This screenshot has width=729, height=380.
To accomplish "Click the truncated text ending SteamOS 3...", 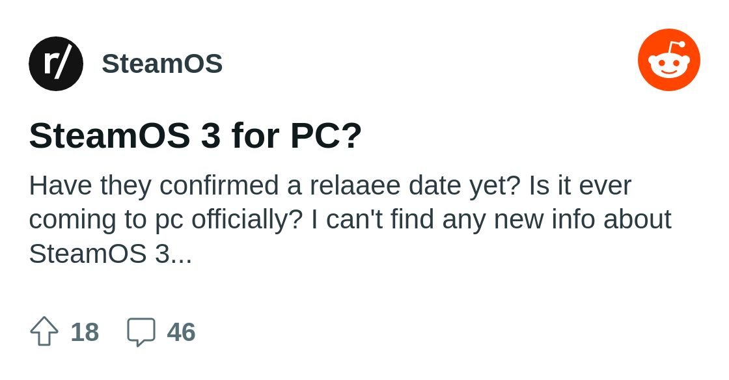I will click(x=110, y=254).
